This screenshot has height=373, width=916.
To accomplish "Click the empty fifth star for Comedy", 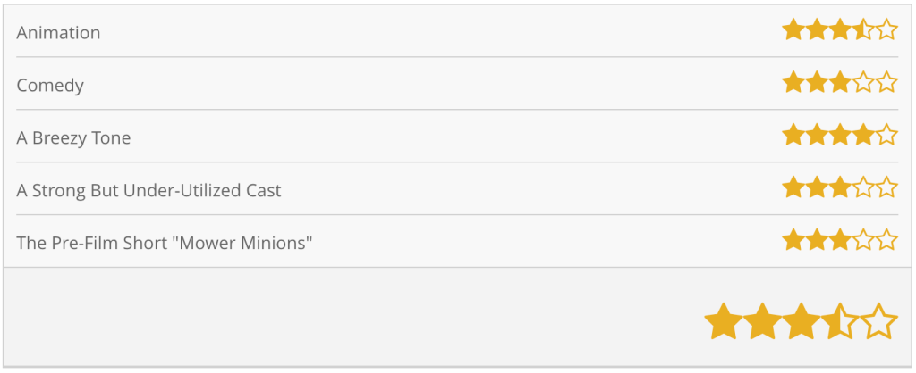I will tap(886, 84).
